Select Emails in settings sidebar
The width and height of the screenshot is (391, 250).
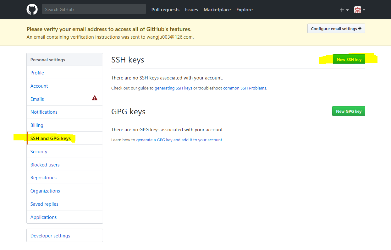(x=65, y=99)
